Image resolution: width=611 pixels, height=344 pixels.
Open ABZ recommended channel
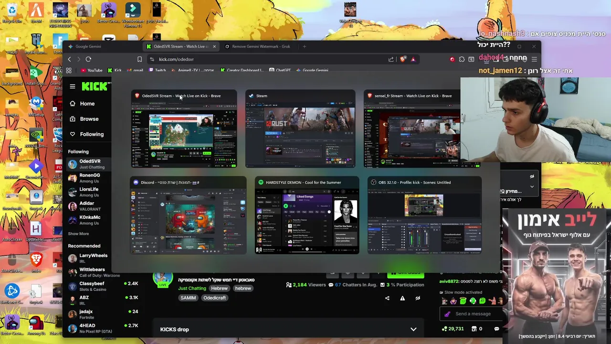(x=103, y=300)
